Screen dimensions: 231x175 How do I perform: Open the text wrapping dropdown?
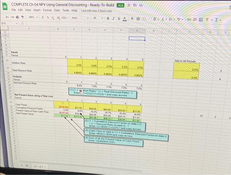pyautogui.click(x=172, y=19)
